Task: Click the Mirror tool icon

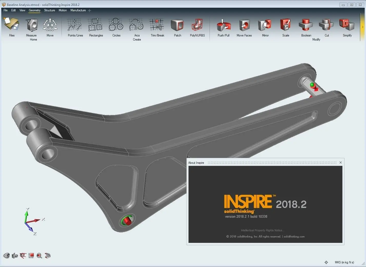Action: coord(265,25)
